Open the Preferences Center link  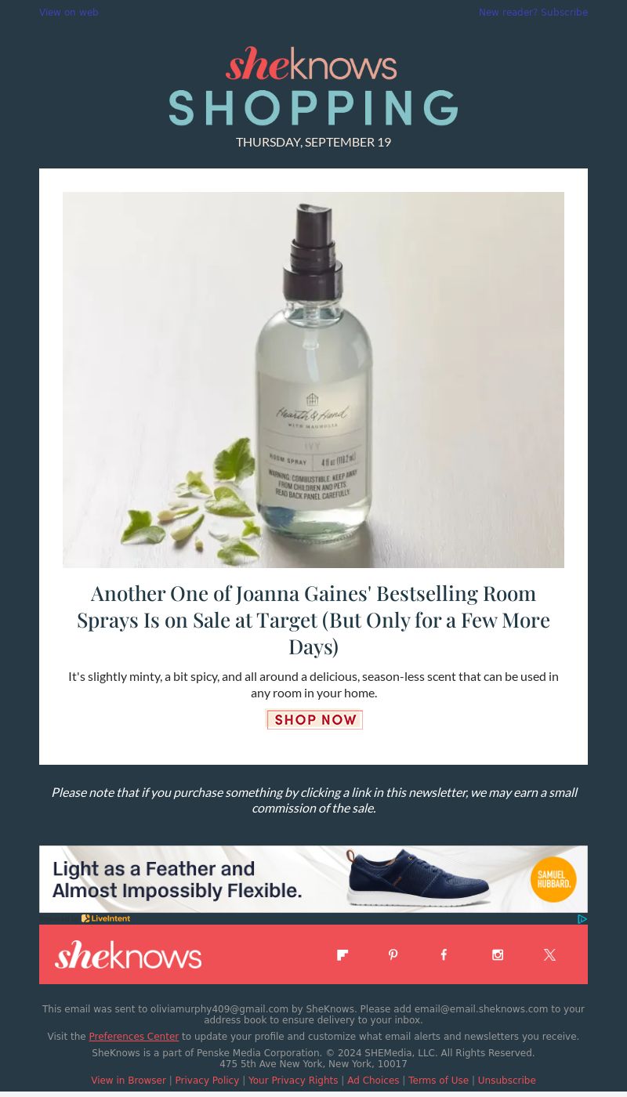pyautogui.click(x=134, y=1037)
